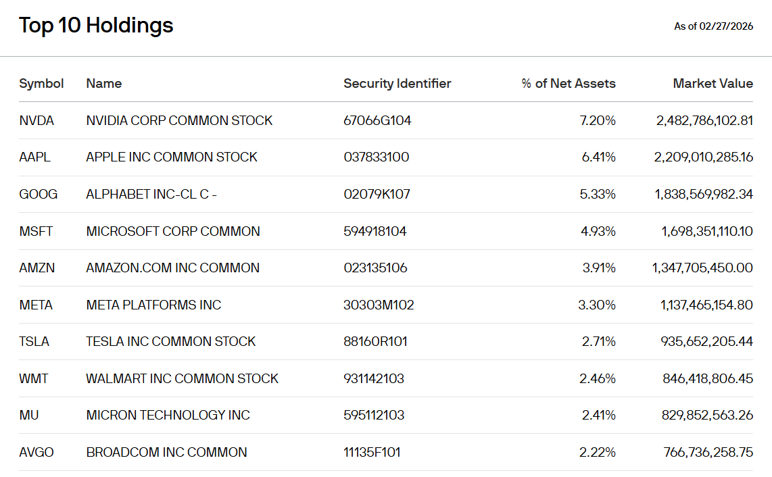Select Apple market value 2,209,010,285.16

click(x=704, y=157)
